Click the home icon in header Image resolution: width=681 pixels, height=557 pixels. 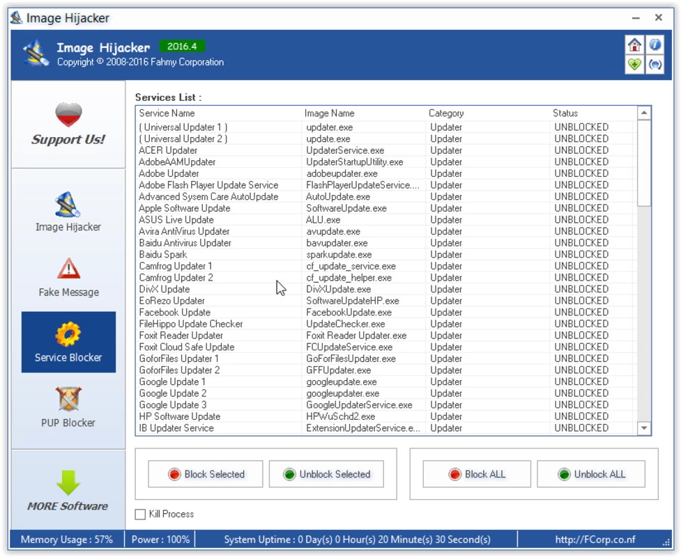(x=634, y=45)
